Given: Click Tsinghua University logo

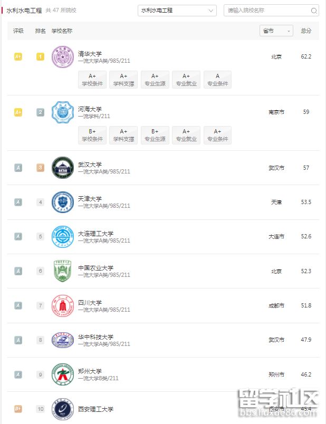Looking at the screenshot, I should tap(63, 57).
